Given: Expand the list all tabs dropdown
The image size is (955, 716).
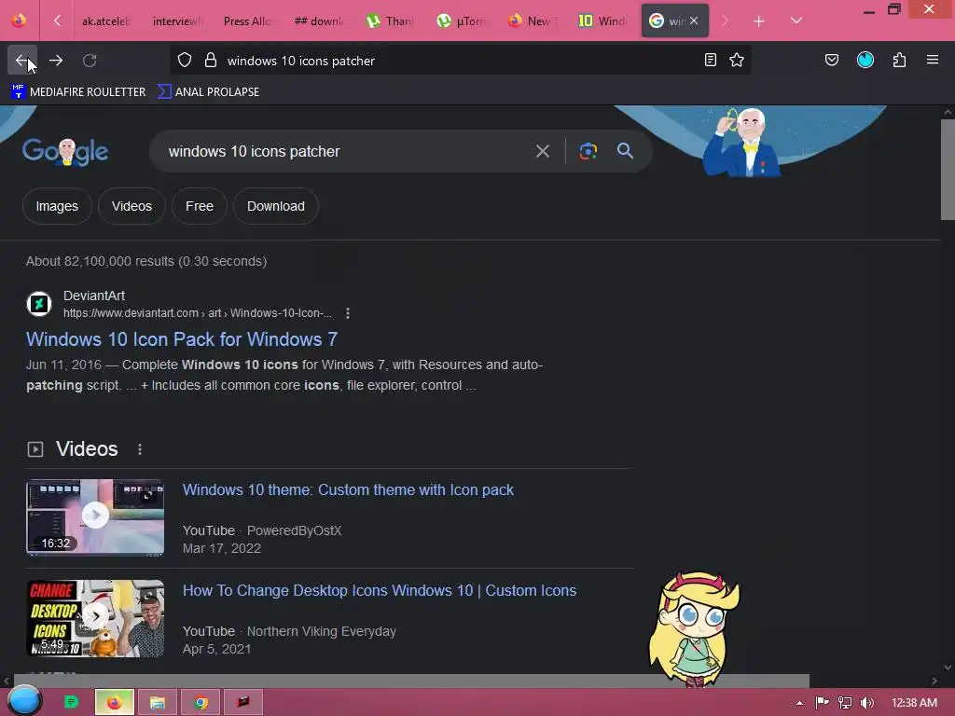Looking at the screenshot, I should coord(796,21).
